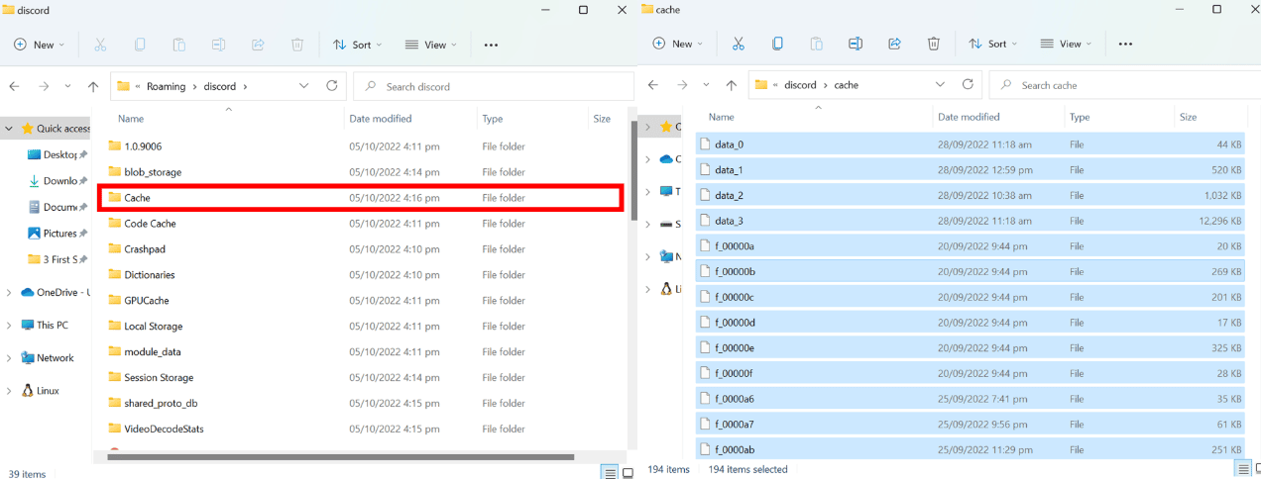Open the New dropdown in discord window
Image resolution: width=1261 pixels, height=479 pixels.
pyautogui.click(x=39, y=45)
